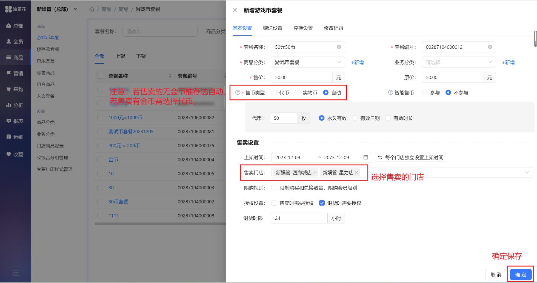The width and height of the screenshot is (537, 283).
Task: Tick the checkbox for row 1000元=1000币
Action: 100,117
